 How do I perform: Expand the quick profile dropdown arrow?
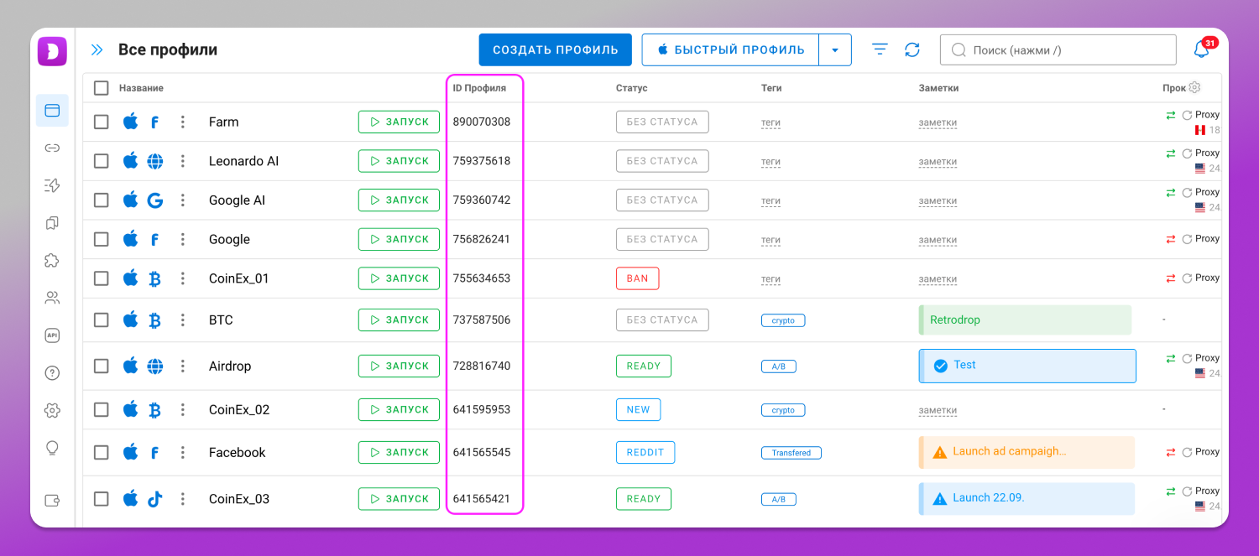pos(835,49)
